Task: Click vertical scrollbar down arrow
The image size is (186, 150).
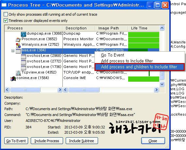Action: [162, 84]
